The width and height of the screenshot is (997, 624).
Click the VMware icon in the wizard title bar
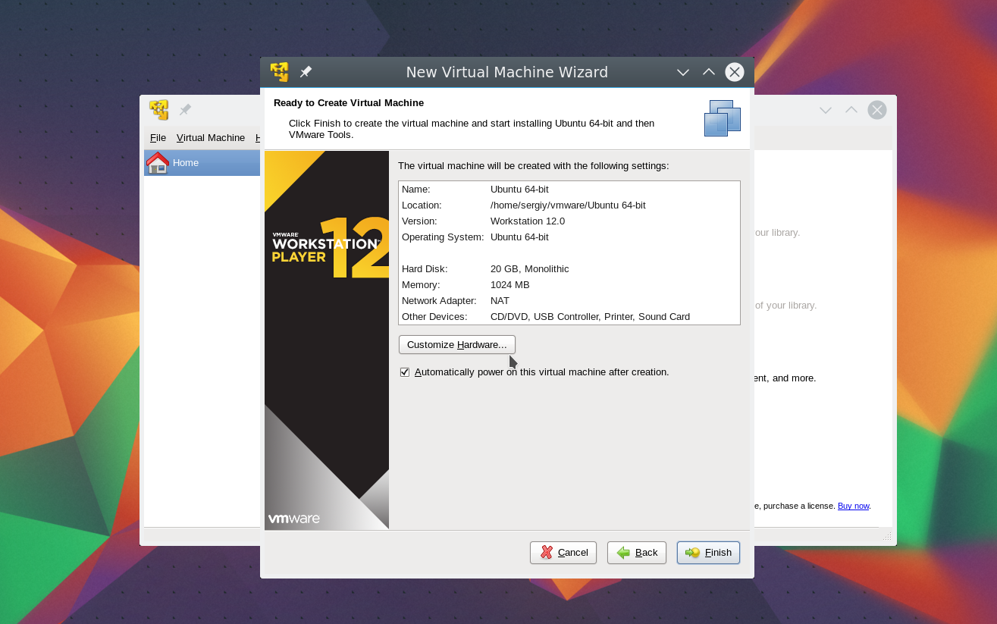point(280,72)
